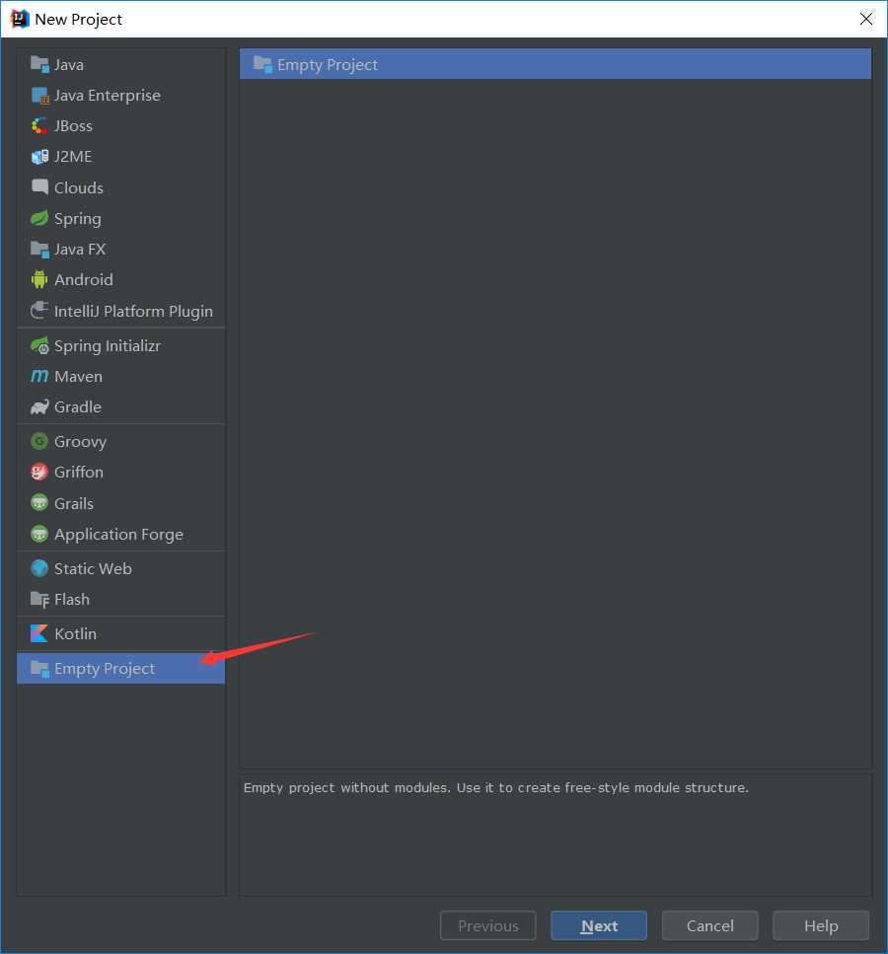Click the Java folder icon in the project type list
This screenshot has height=954, width=888.
tap(39, 64)
